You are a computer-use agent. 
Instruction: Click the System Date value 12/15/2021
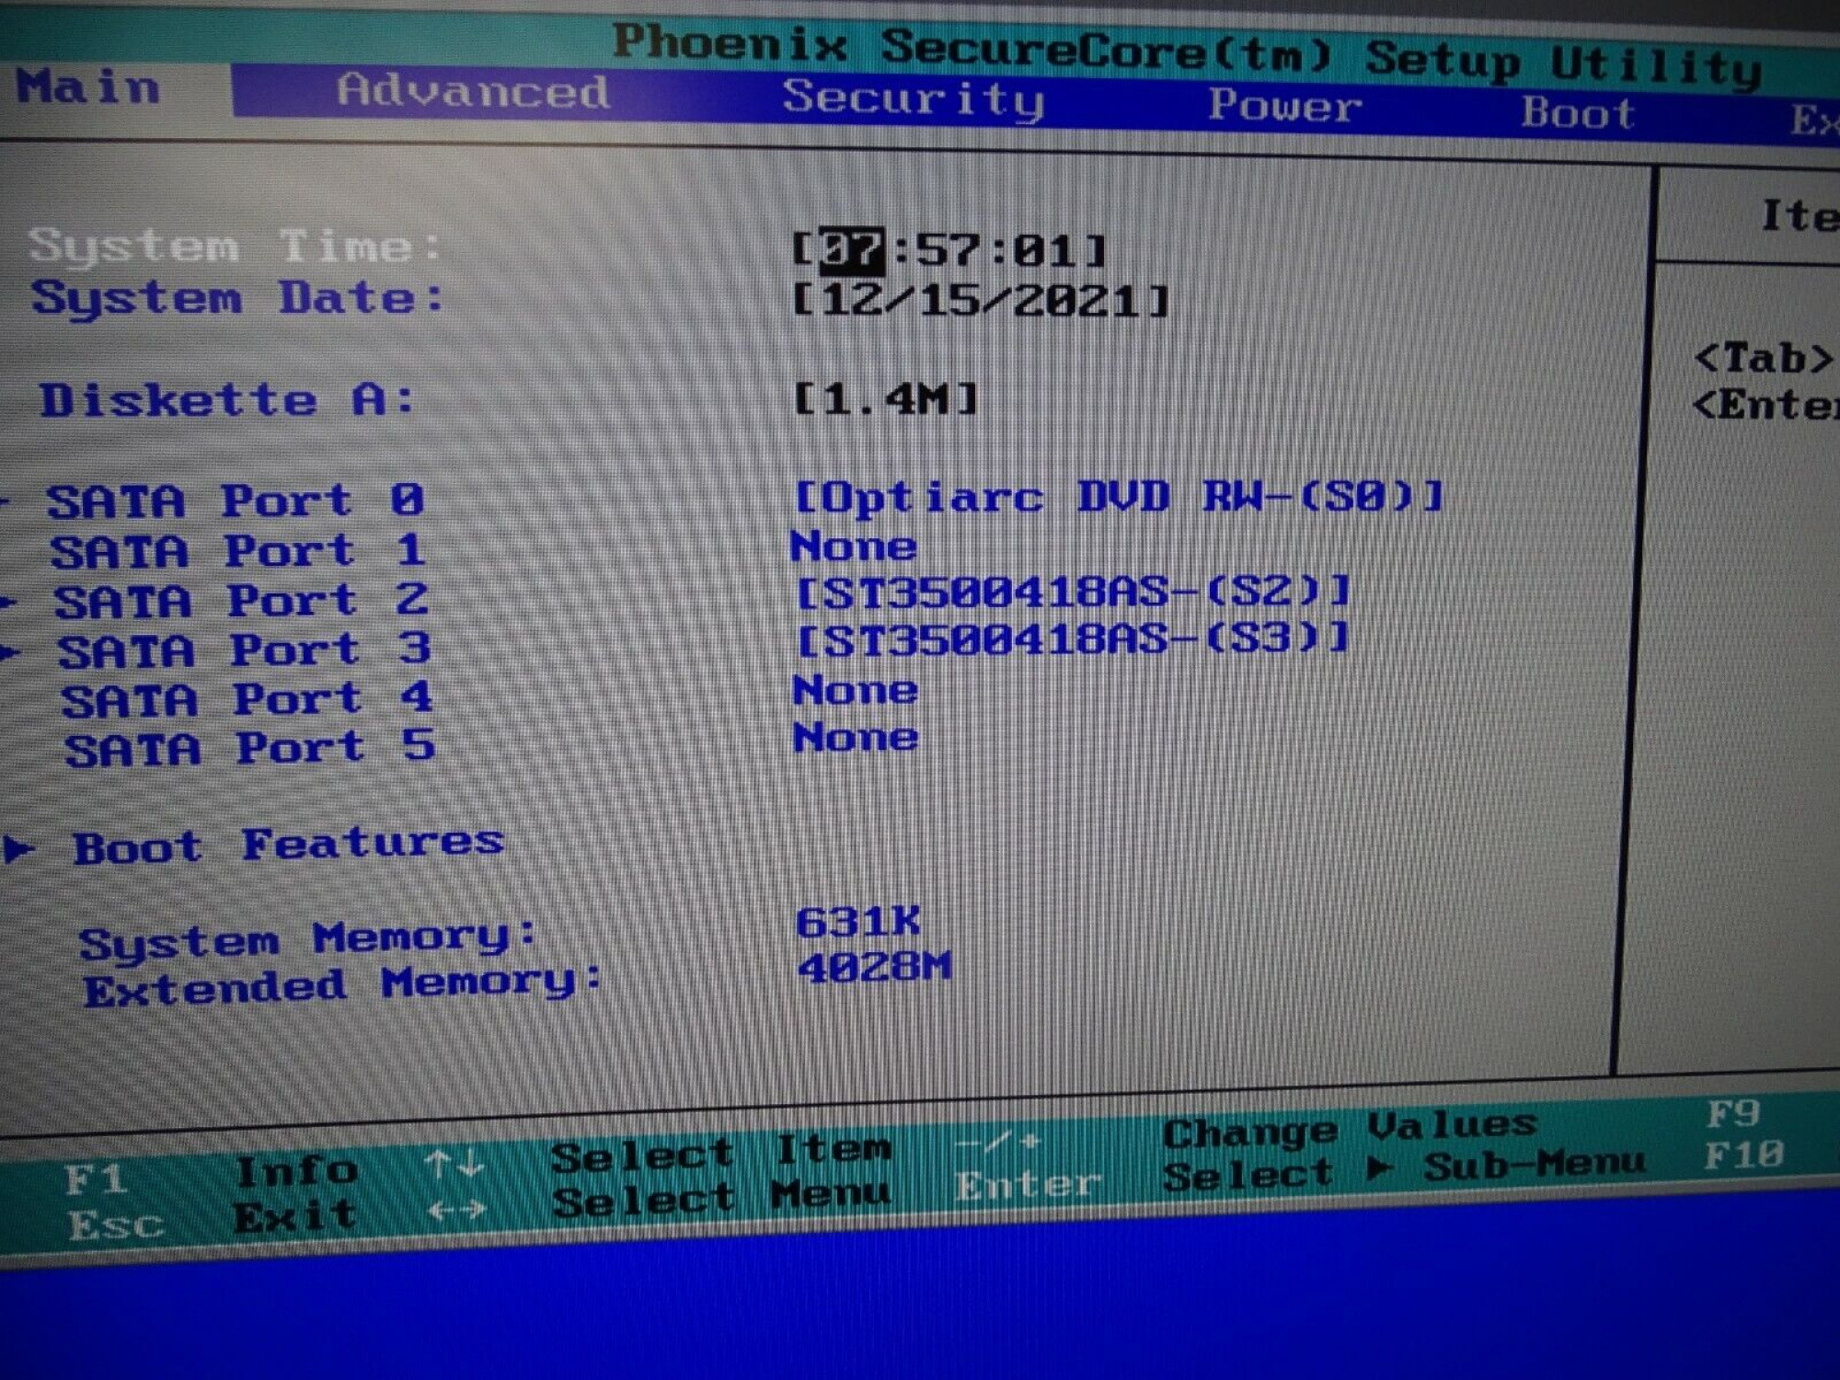tap(981, 301)
